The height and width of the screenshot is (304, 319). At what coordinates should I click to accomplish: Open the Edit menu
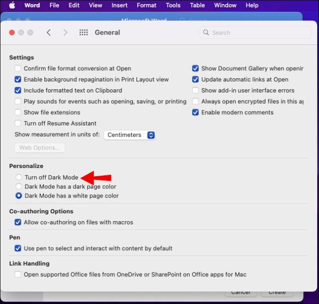pyautogui.click(x=74, y=5)
